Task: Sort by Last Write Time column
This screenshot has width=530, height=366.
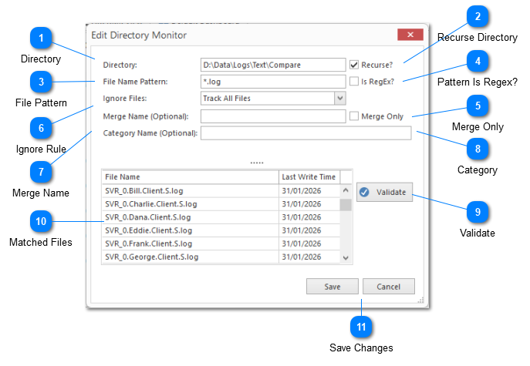Action: 309,177
